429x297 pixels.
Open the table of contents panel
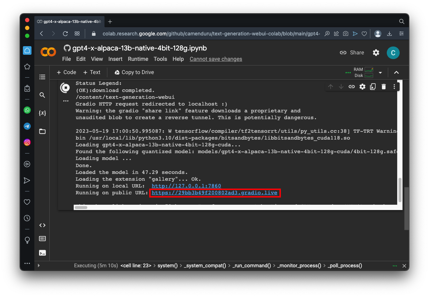click(x=43, y=77)
